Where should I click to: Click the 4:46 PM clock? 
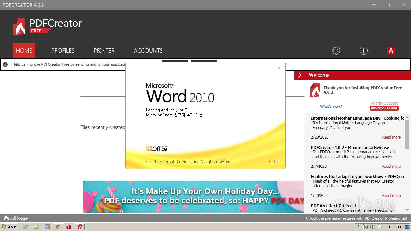394,227
